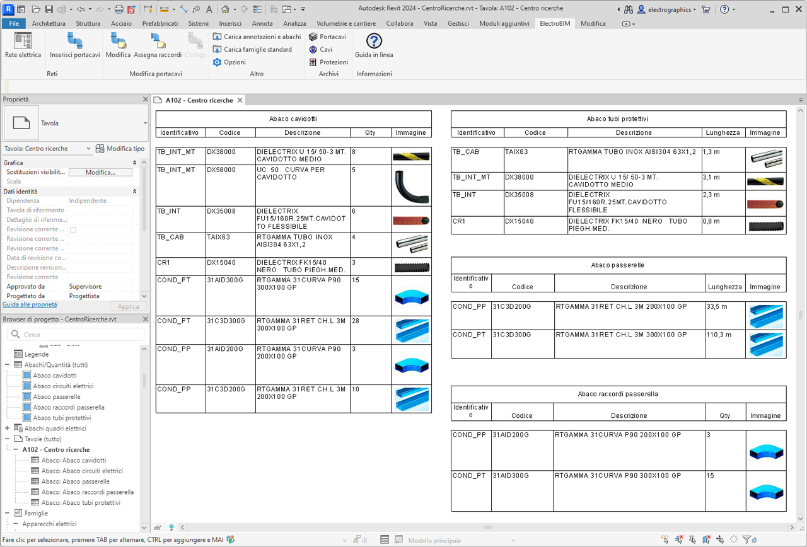The height and width of the screenshot is (547, 807).
Task: Select Abaco tubi protettivi in browser
Action: pyautogui.click(x=62, y=418)
